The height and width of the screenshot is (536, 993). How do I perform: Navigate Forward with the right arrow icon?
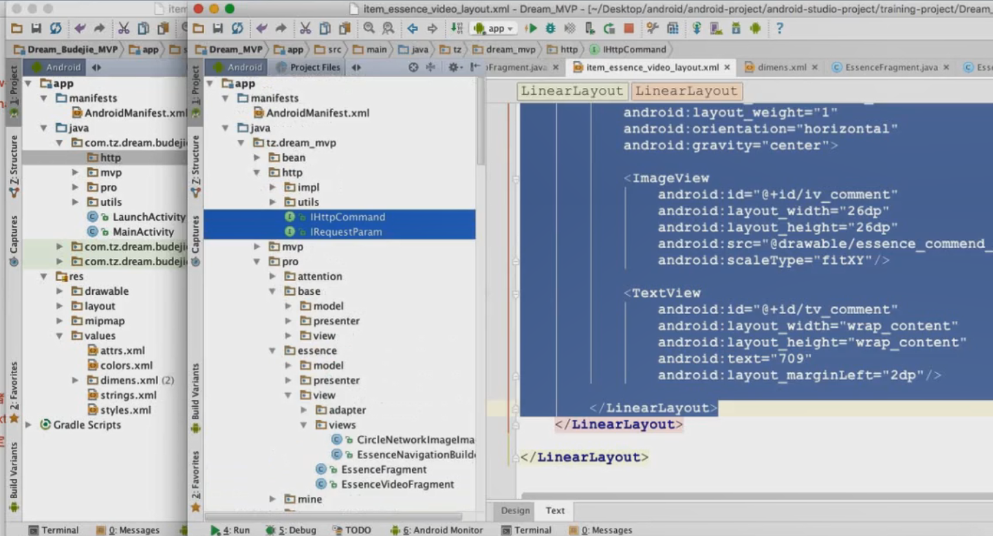click(433, 28)
